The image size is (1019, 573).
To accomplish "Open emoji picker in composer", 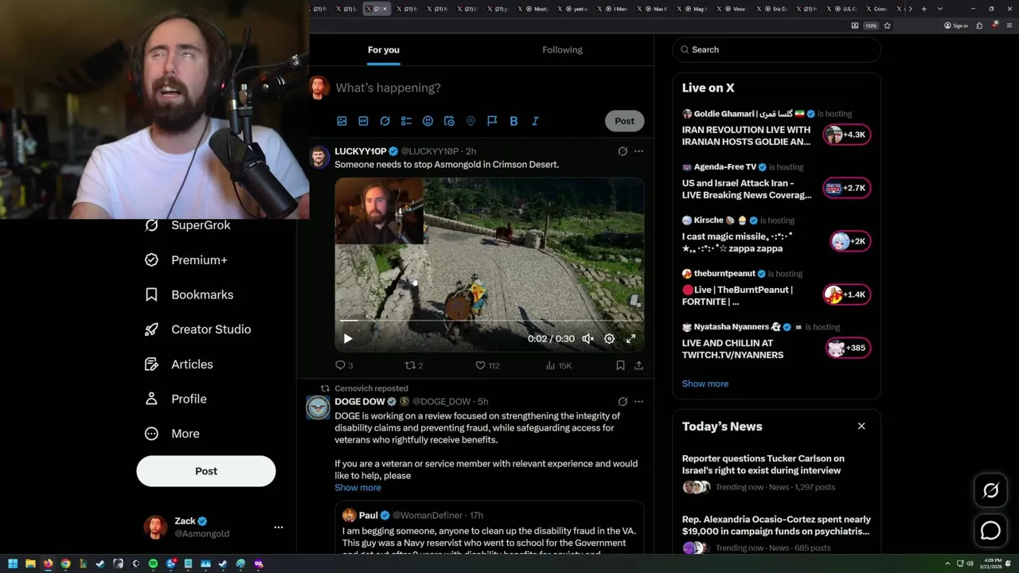I will point(428,121).
